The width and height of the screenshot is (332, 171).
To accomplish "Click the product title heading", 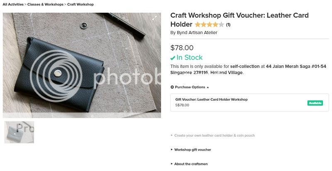I will point(239,19).
